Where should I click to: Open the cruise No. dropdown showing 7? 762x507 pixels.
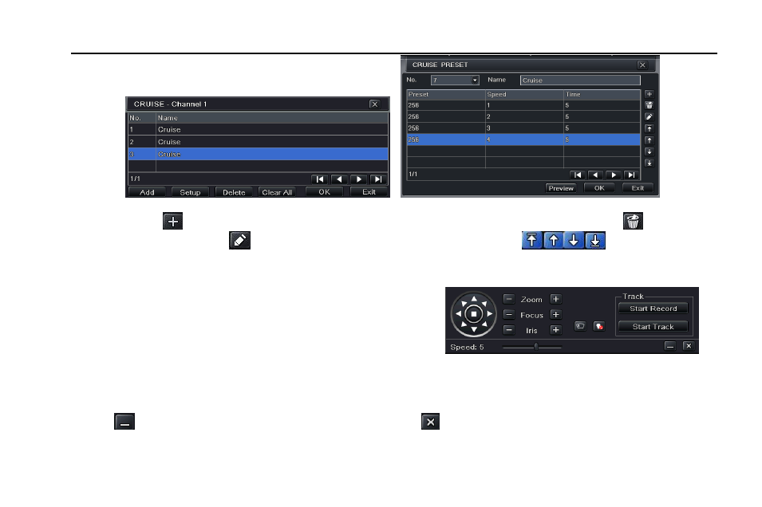[455, 81]
